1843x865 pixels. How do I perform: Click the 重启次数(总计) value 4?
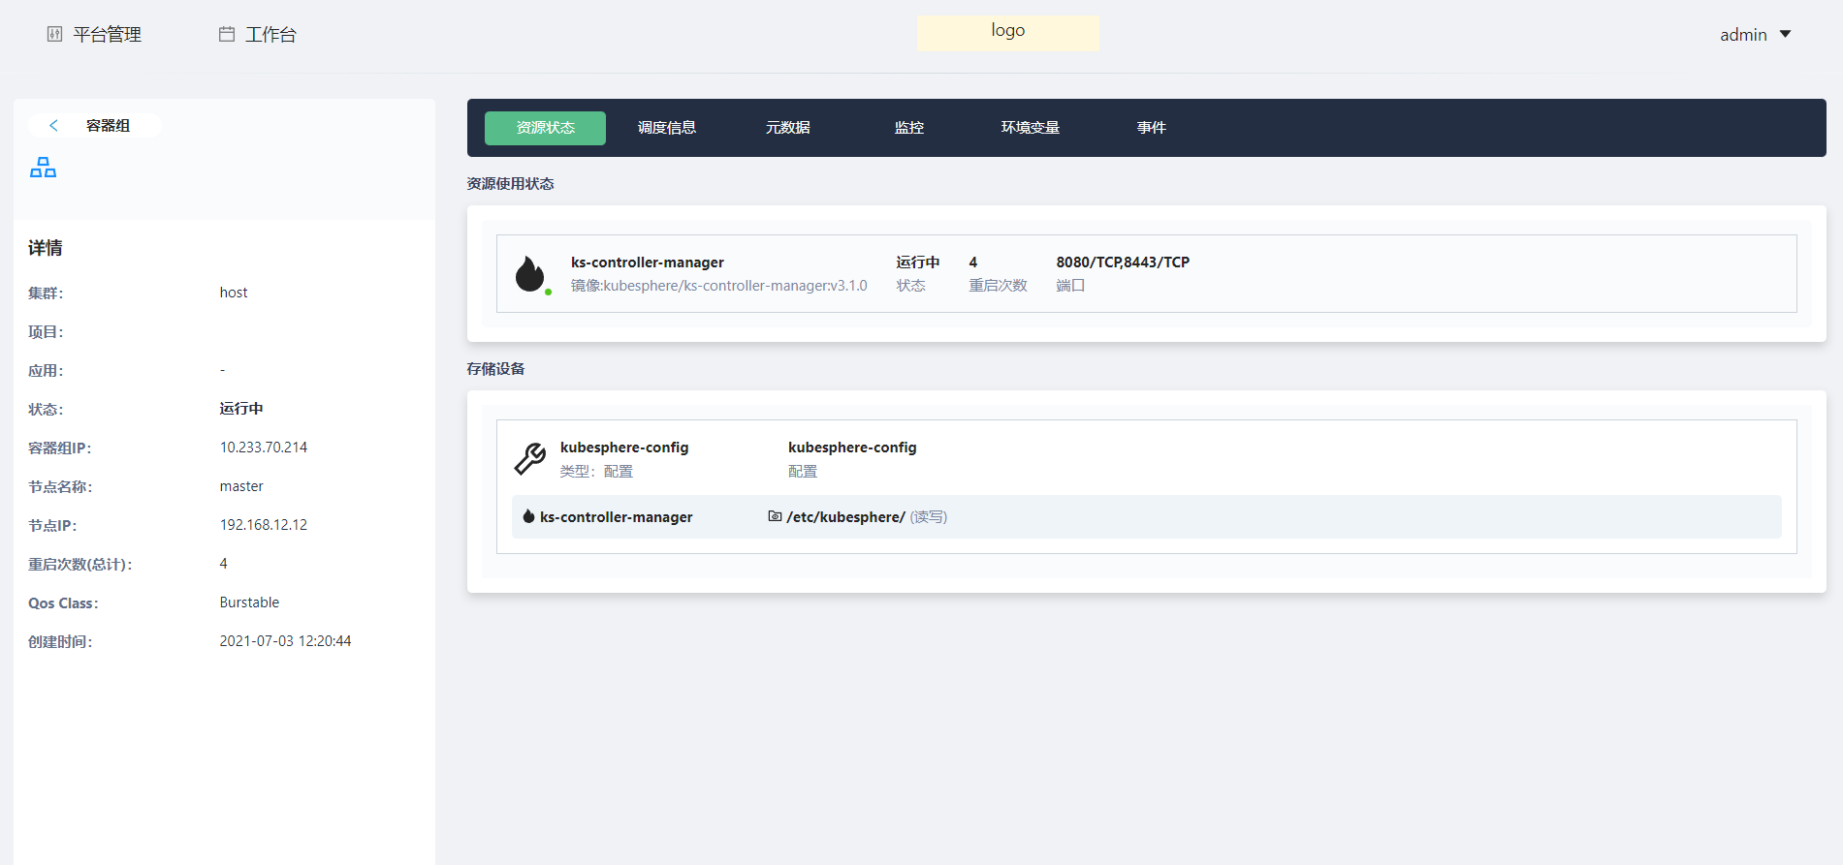(x=224, y=564)
